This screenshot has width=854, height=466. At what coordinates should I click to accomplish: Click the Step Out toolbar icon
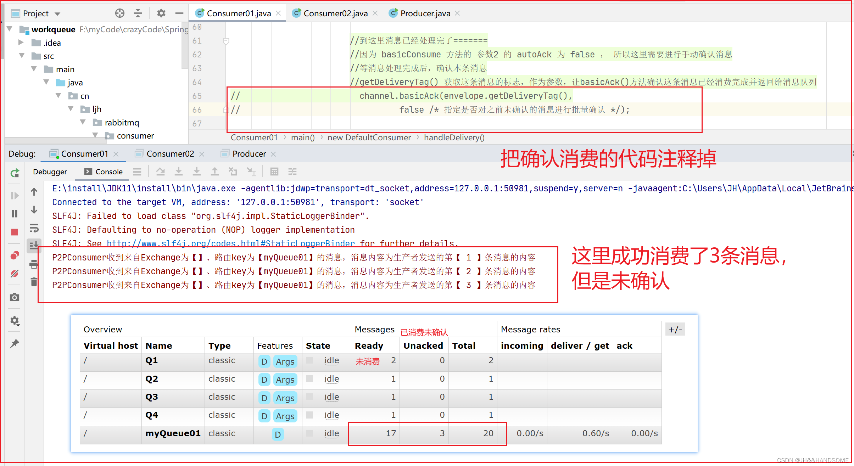[215, 172]
